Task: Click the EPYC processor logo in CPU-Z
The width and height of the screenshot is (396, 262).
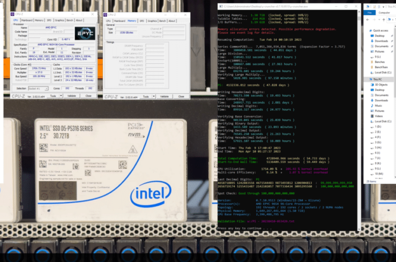Action: [x=85, y=34]
